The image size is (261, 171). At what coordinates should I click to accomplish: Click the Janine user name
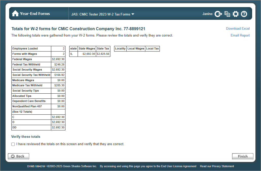point(207,14)
